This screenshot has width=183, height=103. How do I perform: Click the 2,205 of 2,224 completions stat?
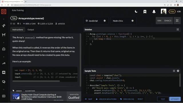(x=45, y=23)
